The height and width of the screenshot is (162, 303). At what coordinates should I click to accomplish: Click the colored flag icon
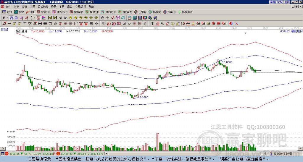tap(44, 18)
